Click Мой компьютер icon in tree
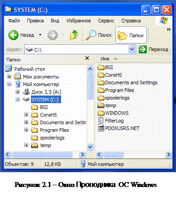176x200 pixels. click(x=18, y=84)
